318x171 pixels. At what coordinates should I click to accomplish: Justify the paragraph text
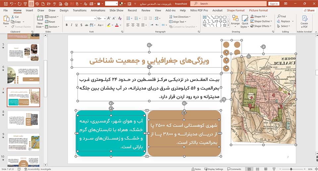pyautogui.click(x=143, y=25)
